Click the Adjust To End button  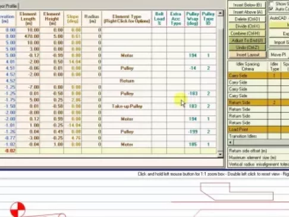pyautogui.click(x=247, y=41)
